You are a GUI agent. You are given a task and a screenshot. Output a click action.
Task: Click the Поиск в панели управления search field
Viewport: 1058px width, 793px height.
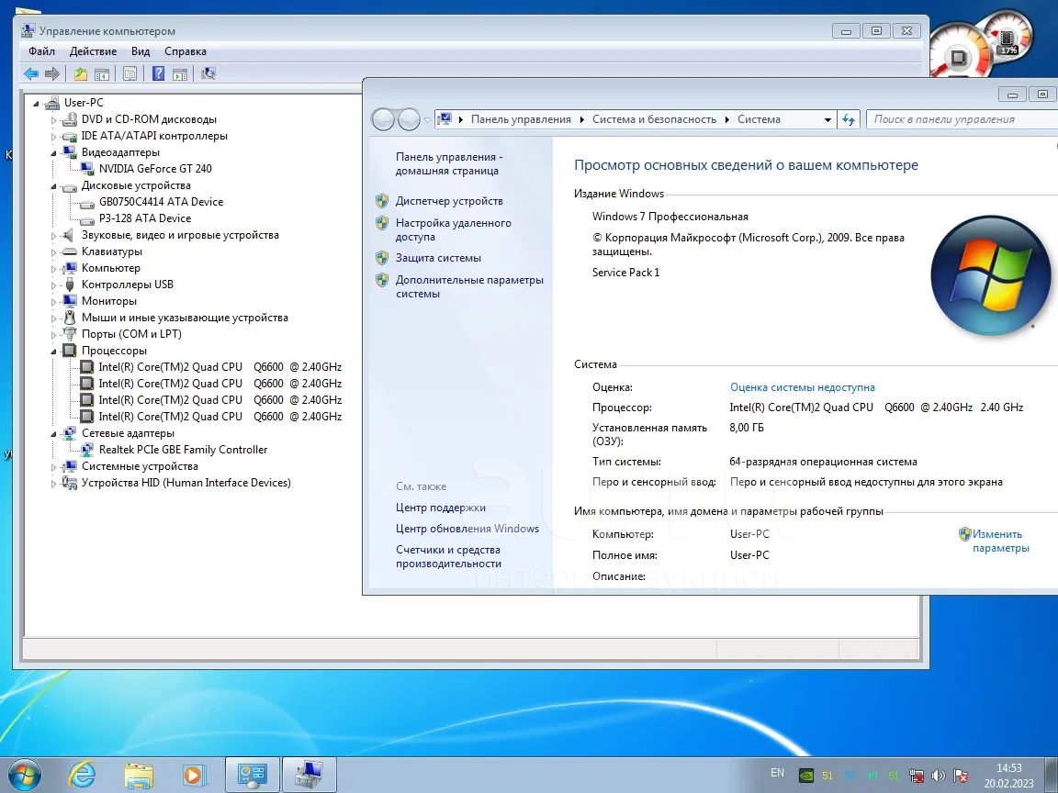pos(962,119)
